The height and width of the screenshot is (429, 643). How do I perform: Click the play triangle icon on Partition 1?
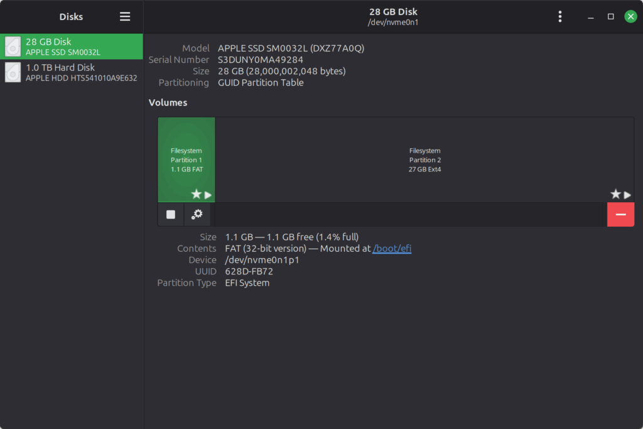click(208, 195)
